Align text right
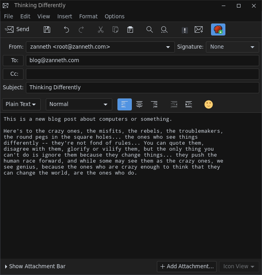 coord(154,104)
